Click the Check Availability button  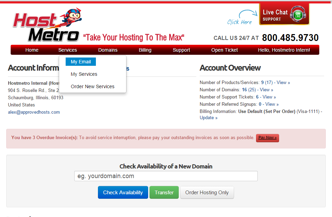click(x=123, y=193)
